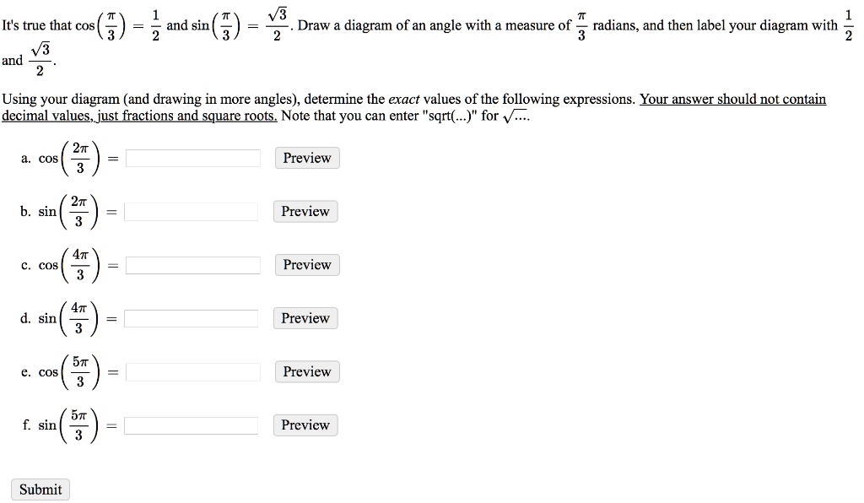Select the answer field for cos(5π/3)
The image size is (864, 503).
coord(193,372)
